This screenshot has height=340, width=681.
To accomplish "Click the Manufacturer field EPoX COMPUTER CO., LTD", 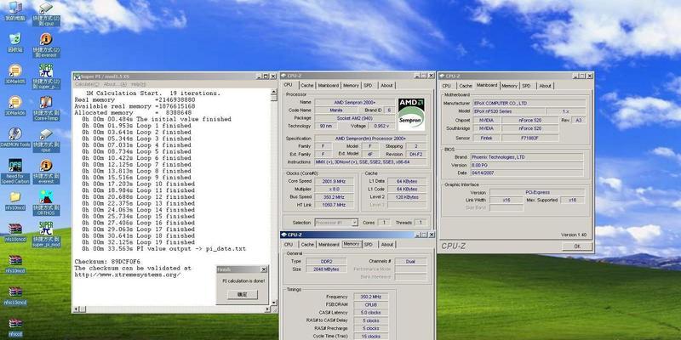I will point(529,103).
